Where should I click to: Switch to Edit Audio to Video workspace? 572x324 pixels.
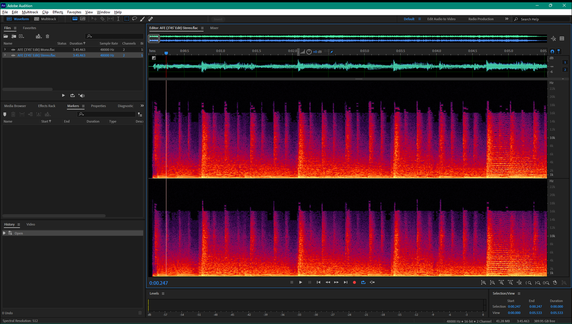(442, 19)
